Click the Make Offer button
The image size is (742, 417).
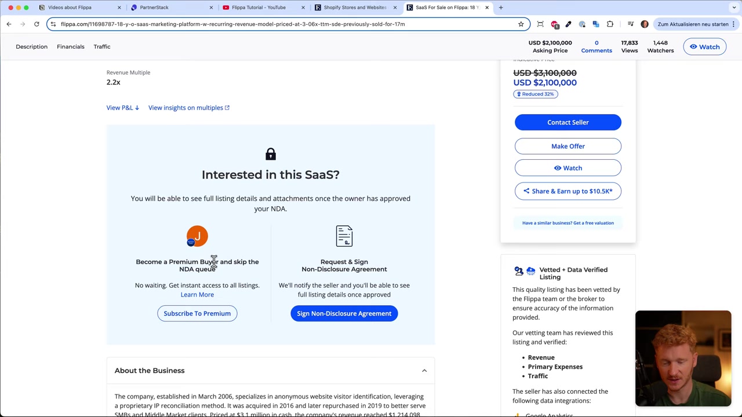pyautogui.click(x=568, y=146)
